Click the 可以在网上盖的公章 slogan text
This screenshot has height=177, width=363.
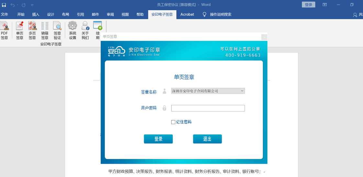point(240,49)
